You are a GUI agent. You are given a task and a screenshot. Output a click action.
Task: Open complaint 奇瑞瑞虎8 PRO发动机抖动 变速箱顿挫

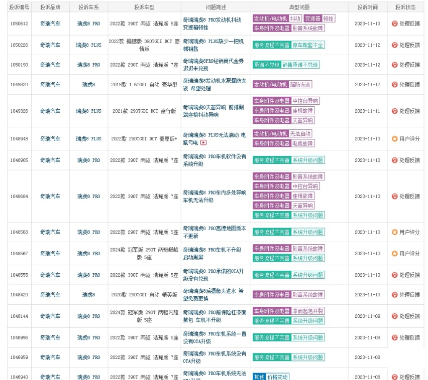tap(212, 24)
